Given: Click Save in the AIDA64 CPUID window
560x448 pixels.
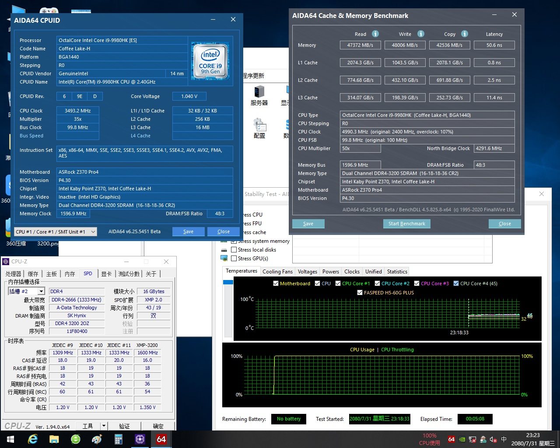Looking at the screenshot, I should point(189,231).
